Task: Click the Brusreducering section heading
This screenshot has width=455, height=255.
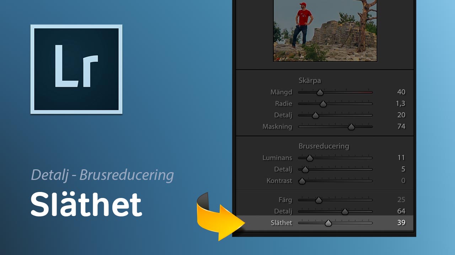Action: 324,146
